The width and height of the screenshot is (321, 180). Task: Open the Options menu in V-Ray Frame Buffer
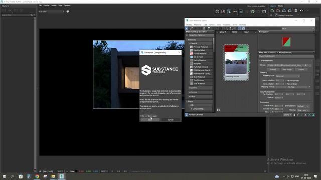click(67, 5)
